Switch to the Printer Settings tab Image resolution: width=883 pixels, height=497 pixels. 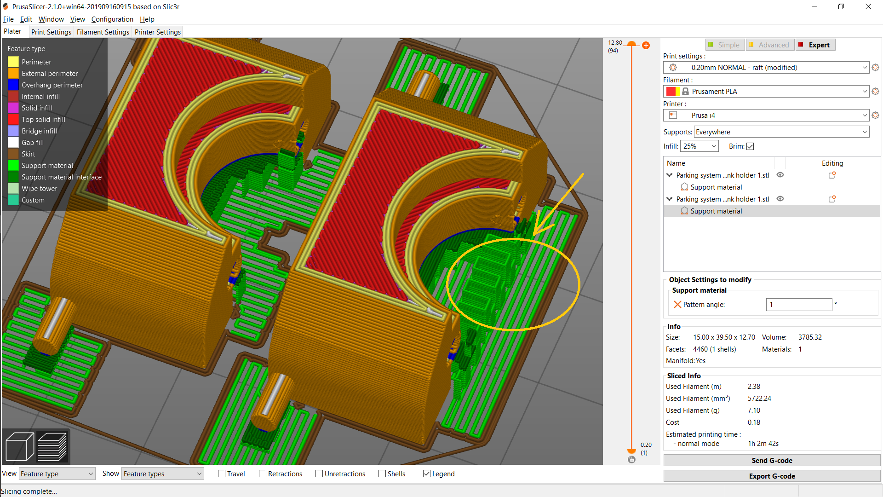click(x=158, y=32)
